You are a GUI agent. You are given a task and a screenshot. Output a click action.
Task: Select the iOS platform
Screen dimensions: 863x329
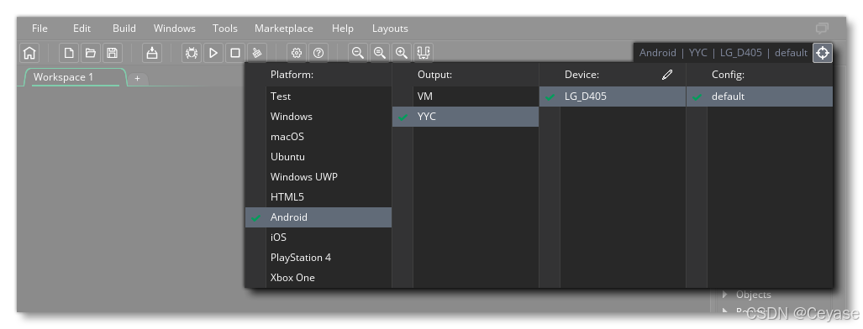[x=318, y=238]
